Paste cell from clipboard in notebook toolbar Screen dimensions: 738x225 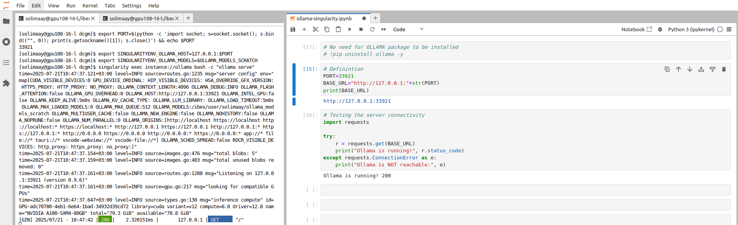pyautogui.click(x=338, y=29)
